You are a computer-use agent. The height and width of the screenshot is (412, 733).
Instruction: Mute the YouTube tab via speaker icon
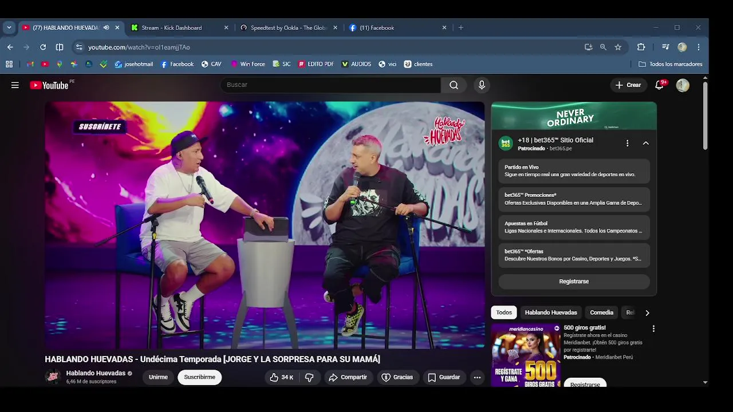[x=106, y=27]
